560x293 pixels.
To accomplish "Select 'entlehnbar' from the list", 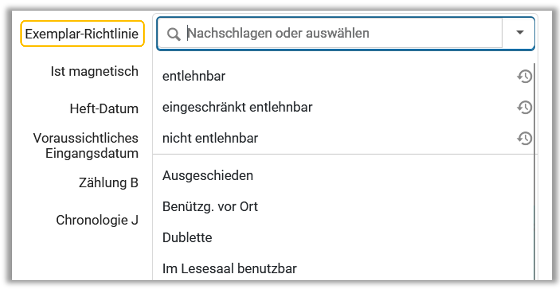I will pos(194,77).
